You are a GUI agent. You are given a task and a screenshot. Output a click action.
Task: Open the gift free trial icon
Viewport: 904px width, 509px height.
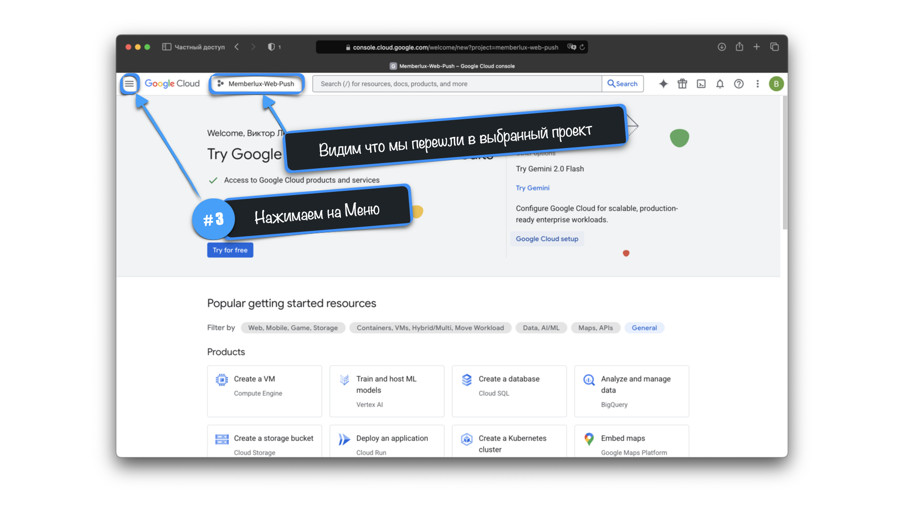coord(682,84)
